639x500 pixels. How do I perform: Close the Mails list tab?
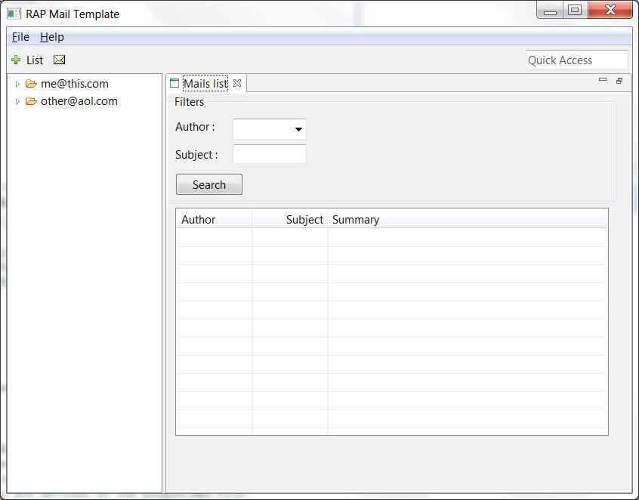tap(237, 84)
